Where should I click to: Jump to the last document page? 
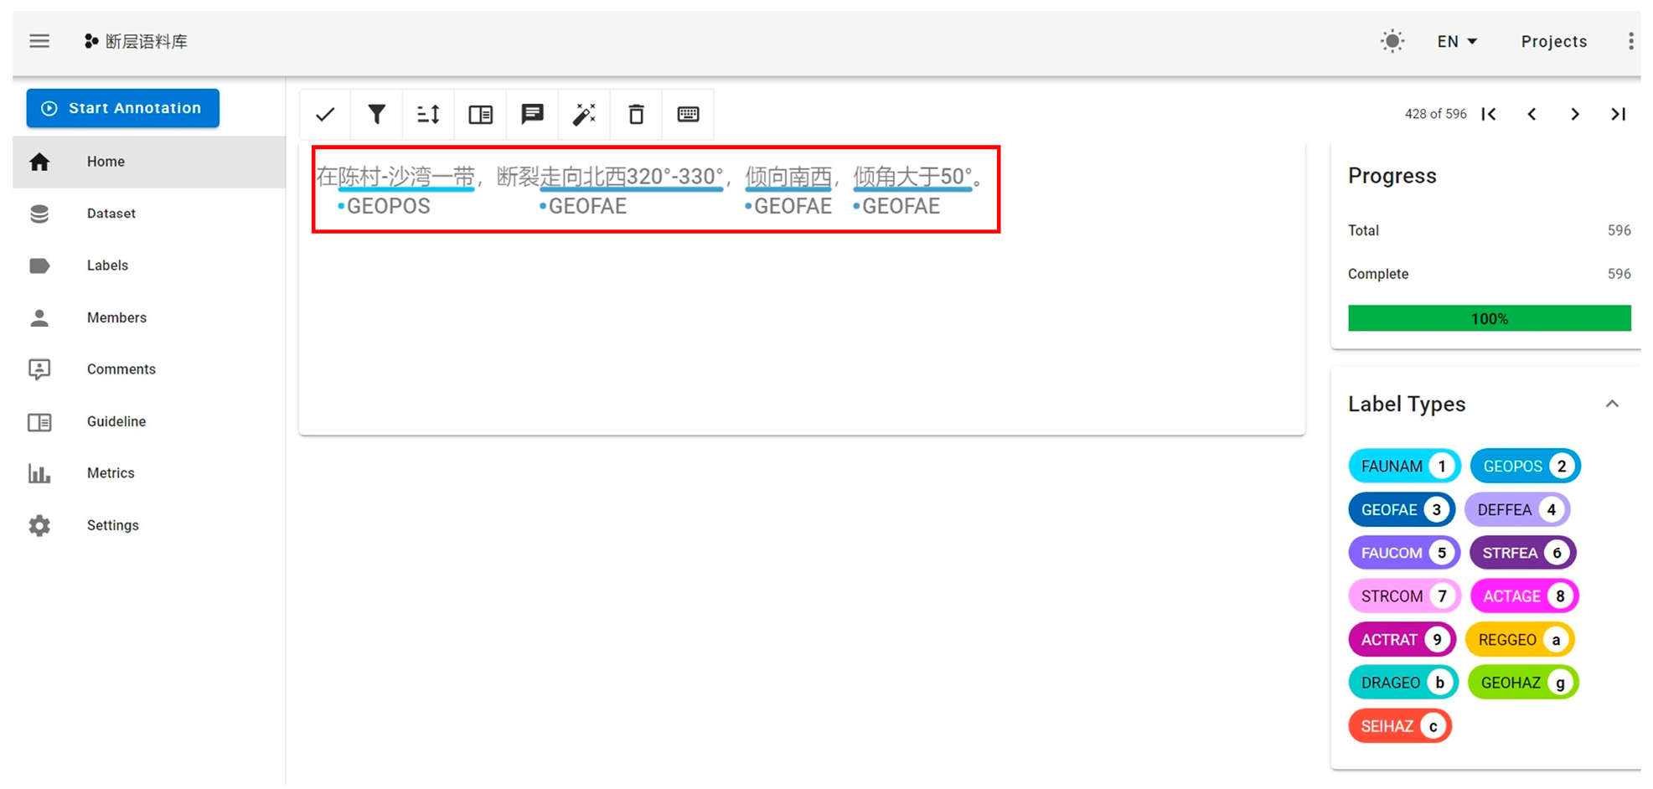click(x=1619, y=114)
